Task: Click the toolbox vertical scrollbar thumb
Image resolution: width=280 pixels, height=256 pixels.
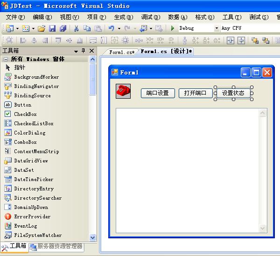Action: [92, 80]
